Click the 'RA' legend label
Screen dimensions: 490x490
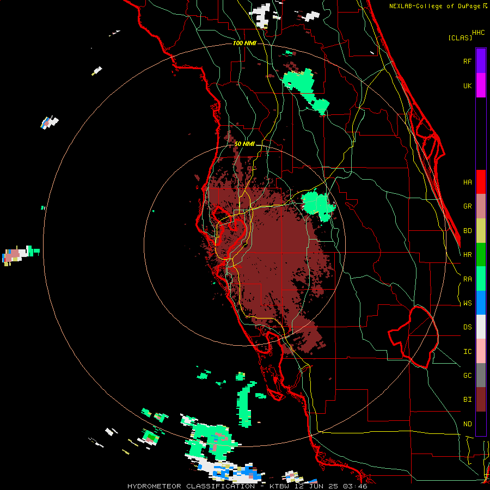tap(467, 279)
